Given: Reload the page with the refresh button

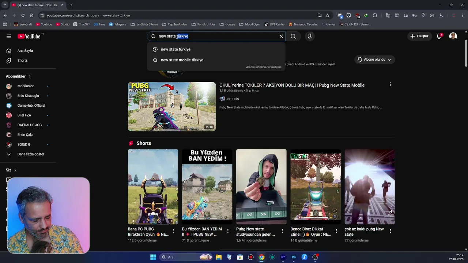Looking at the screenshot, I should point(23,15).
